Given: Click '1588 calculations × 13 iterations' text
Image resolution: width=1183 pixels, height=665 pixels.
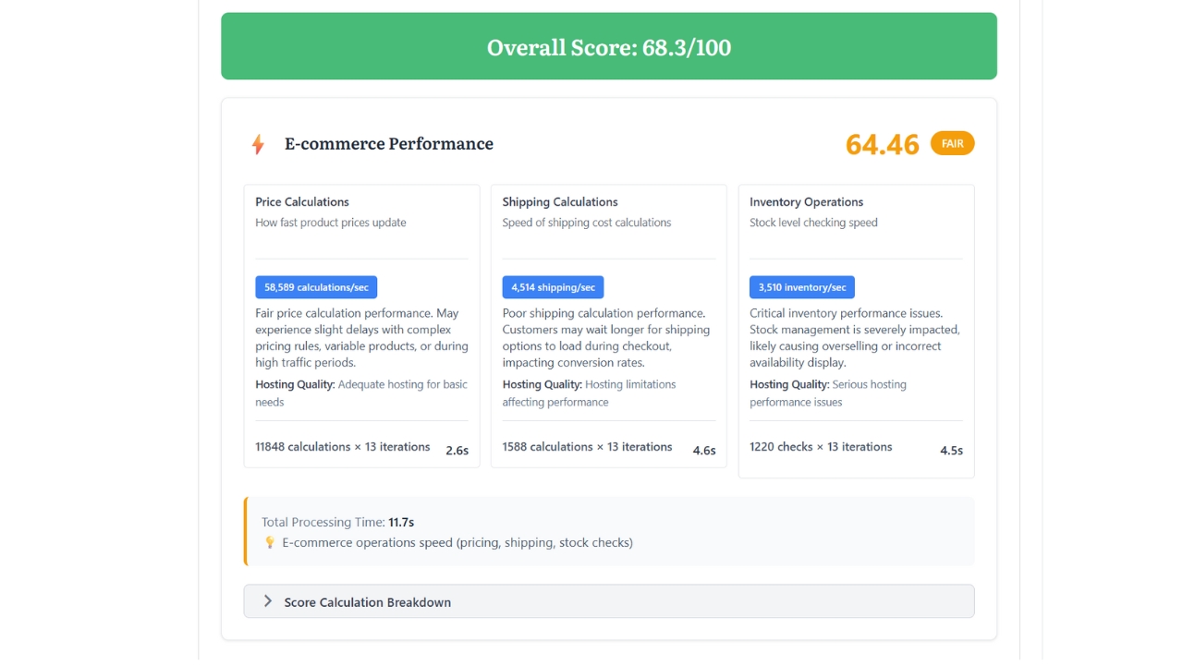Looking at the screenshot, I should pos(588,447).
